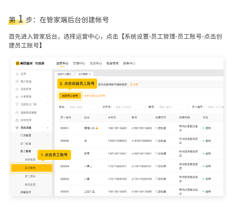Screen dimensions: 235x207
Task: Click the 创建员工账号 button
Action: click(x=70, y=96)
